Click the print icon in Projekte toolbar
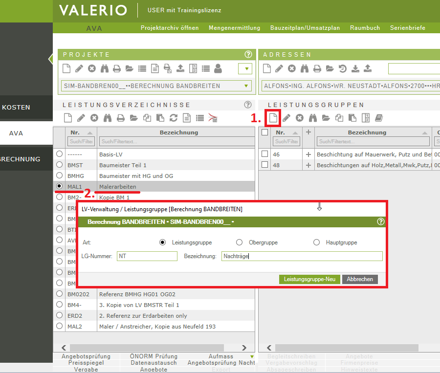 [x=116, y=68]
